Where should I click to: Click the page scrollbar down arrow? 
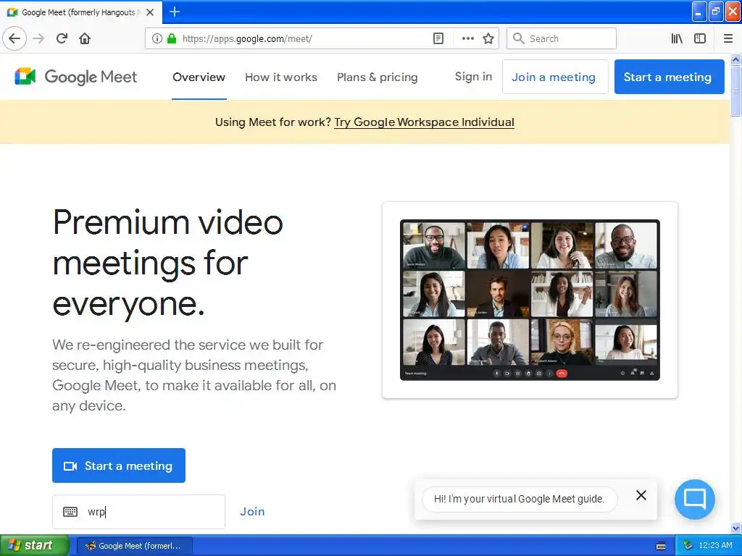(735, 528)
